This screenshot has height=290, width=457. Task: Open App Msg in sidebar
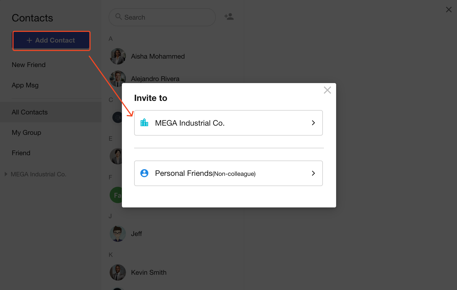click(x=25, y=85)
